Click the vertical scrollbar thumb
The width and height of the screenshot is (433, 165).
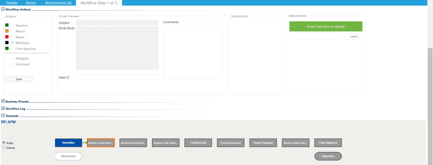(430, 106)
